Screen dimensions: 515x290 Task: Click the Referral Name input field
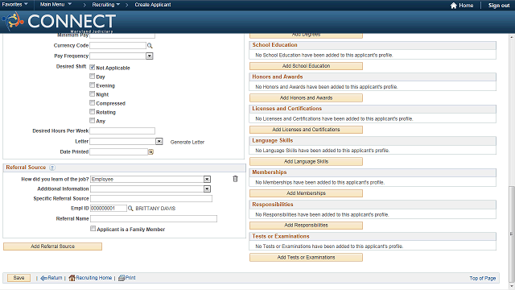(154, 218)
